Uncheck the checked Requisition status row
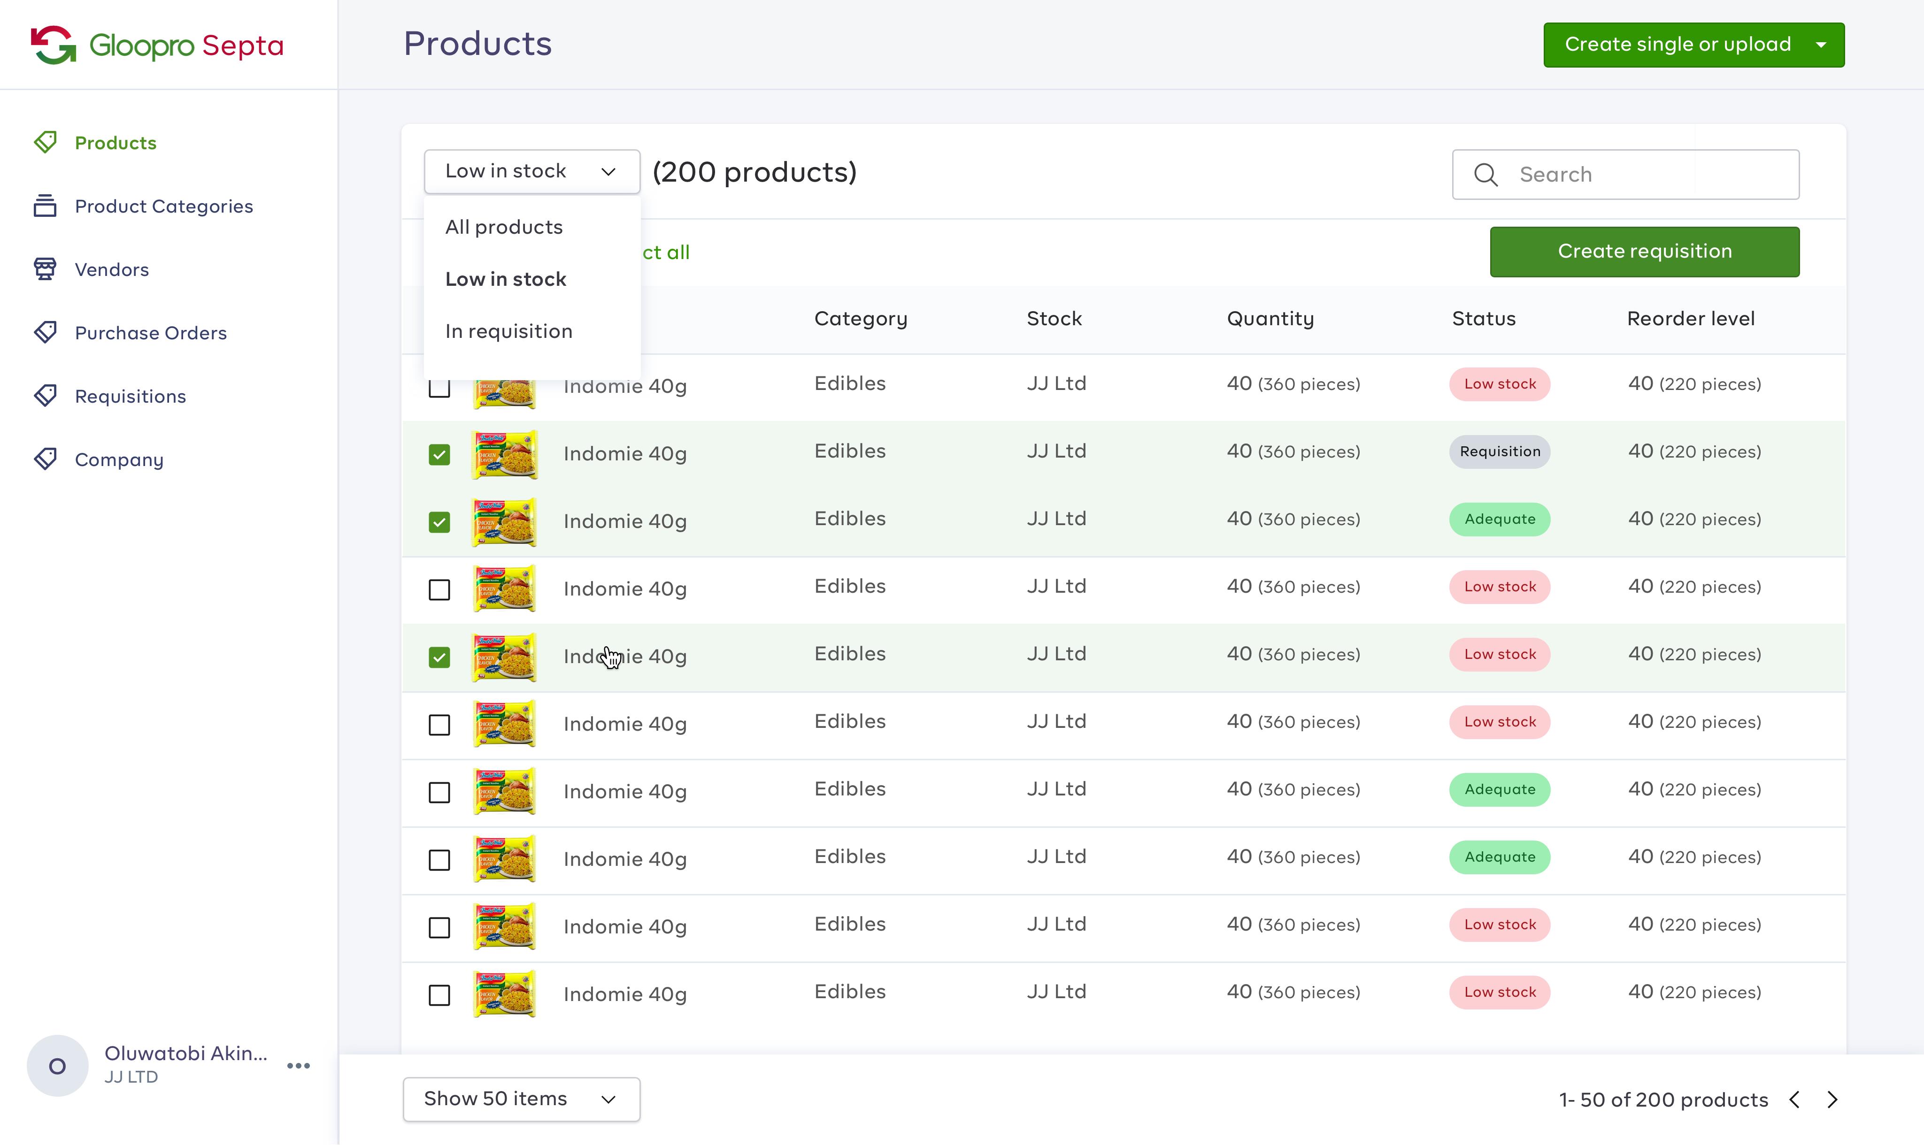The width and height of the screenshot is (1924, 1146). pyautogui.click(x=439, y=455)
